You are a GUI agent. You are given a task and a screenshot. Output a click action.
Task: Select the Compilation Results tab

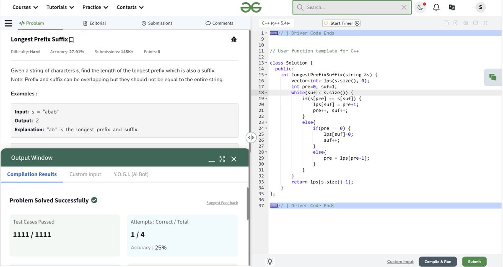click(x=32, y=174)
